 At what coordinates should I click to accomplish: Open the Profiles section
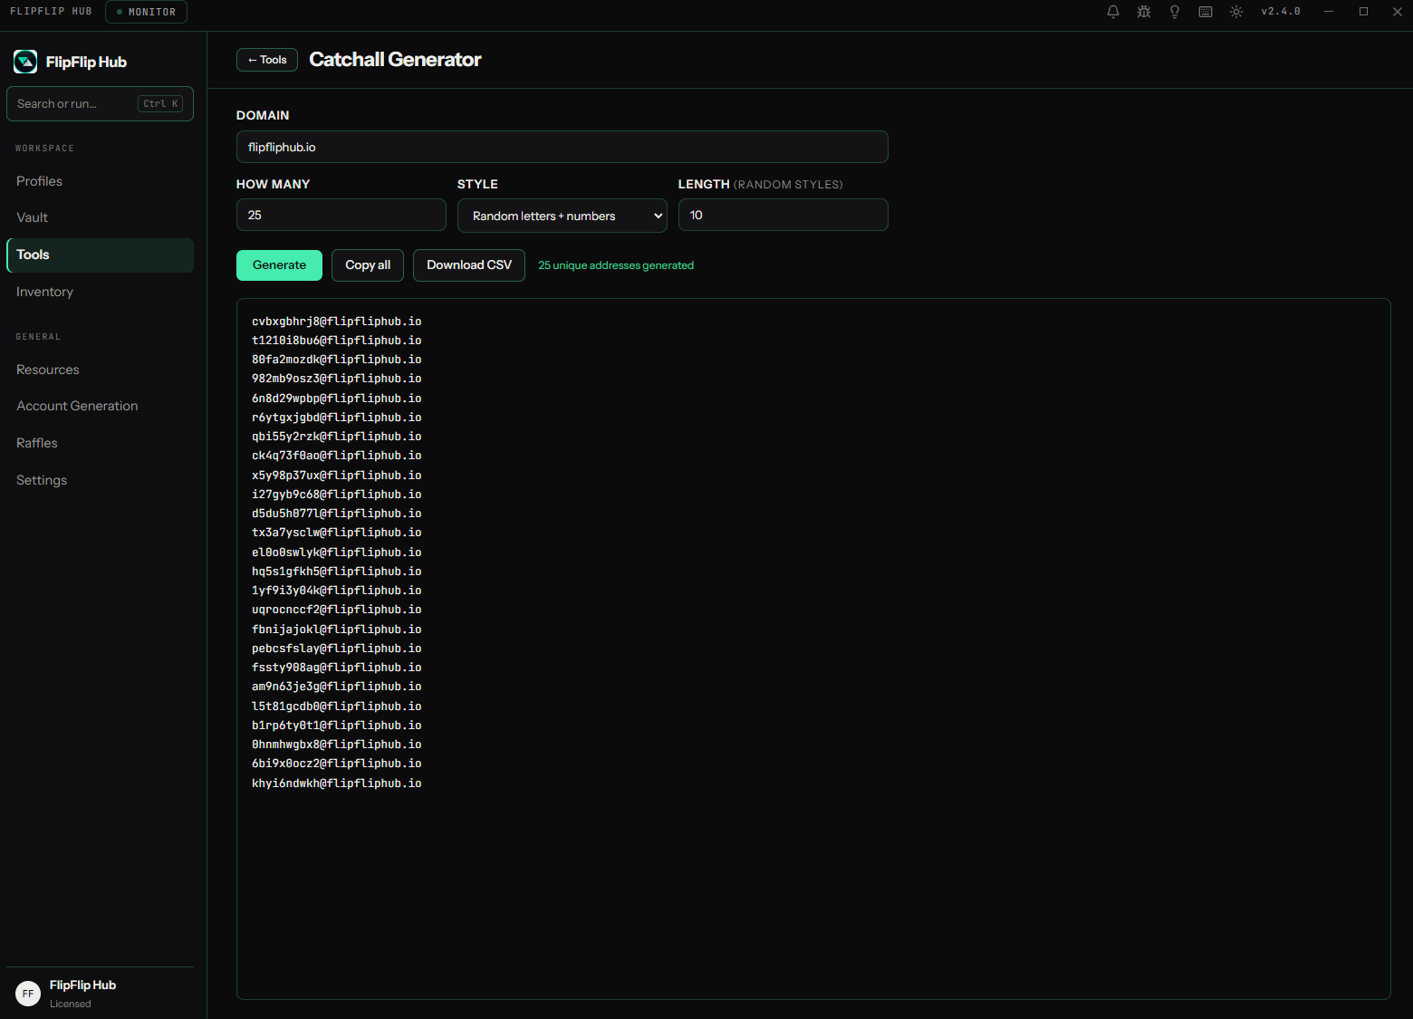(x=100, y=181)
